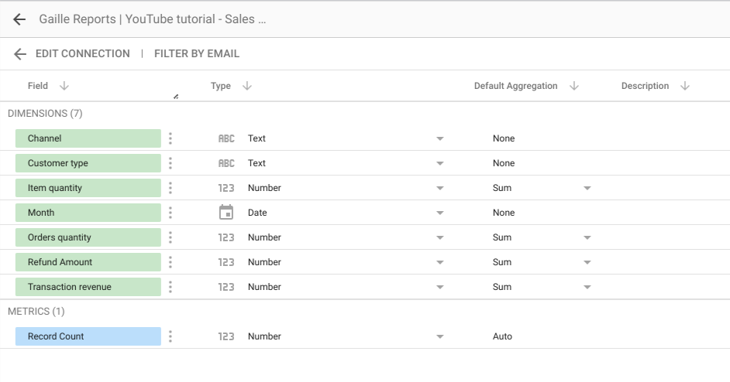The height and width of the screenshot is (382, 730).
Task: Click the calendar icon in the Month row
Action: click(226, 213)
